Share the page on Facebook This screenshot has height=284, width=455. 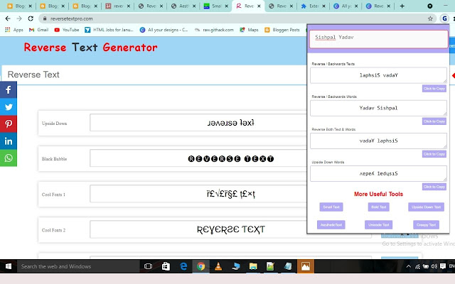point(9,90)
